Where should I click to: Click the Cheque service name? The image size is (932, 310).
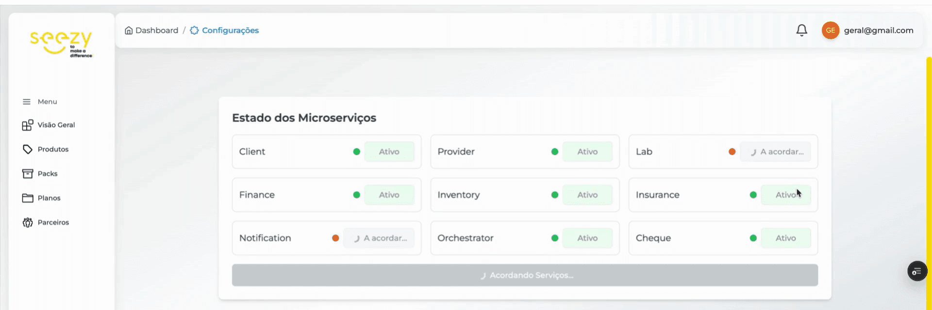click(653, 238)
